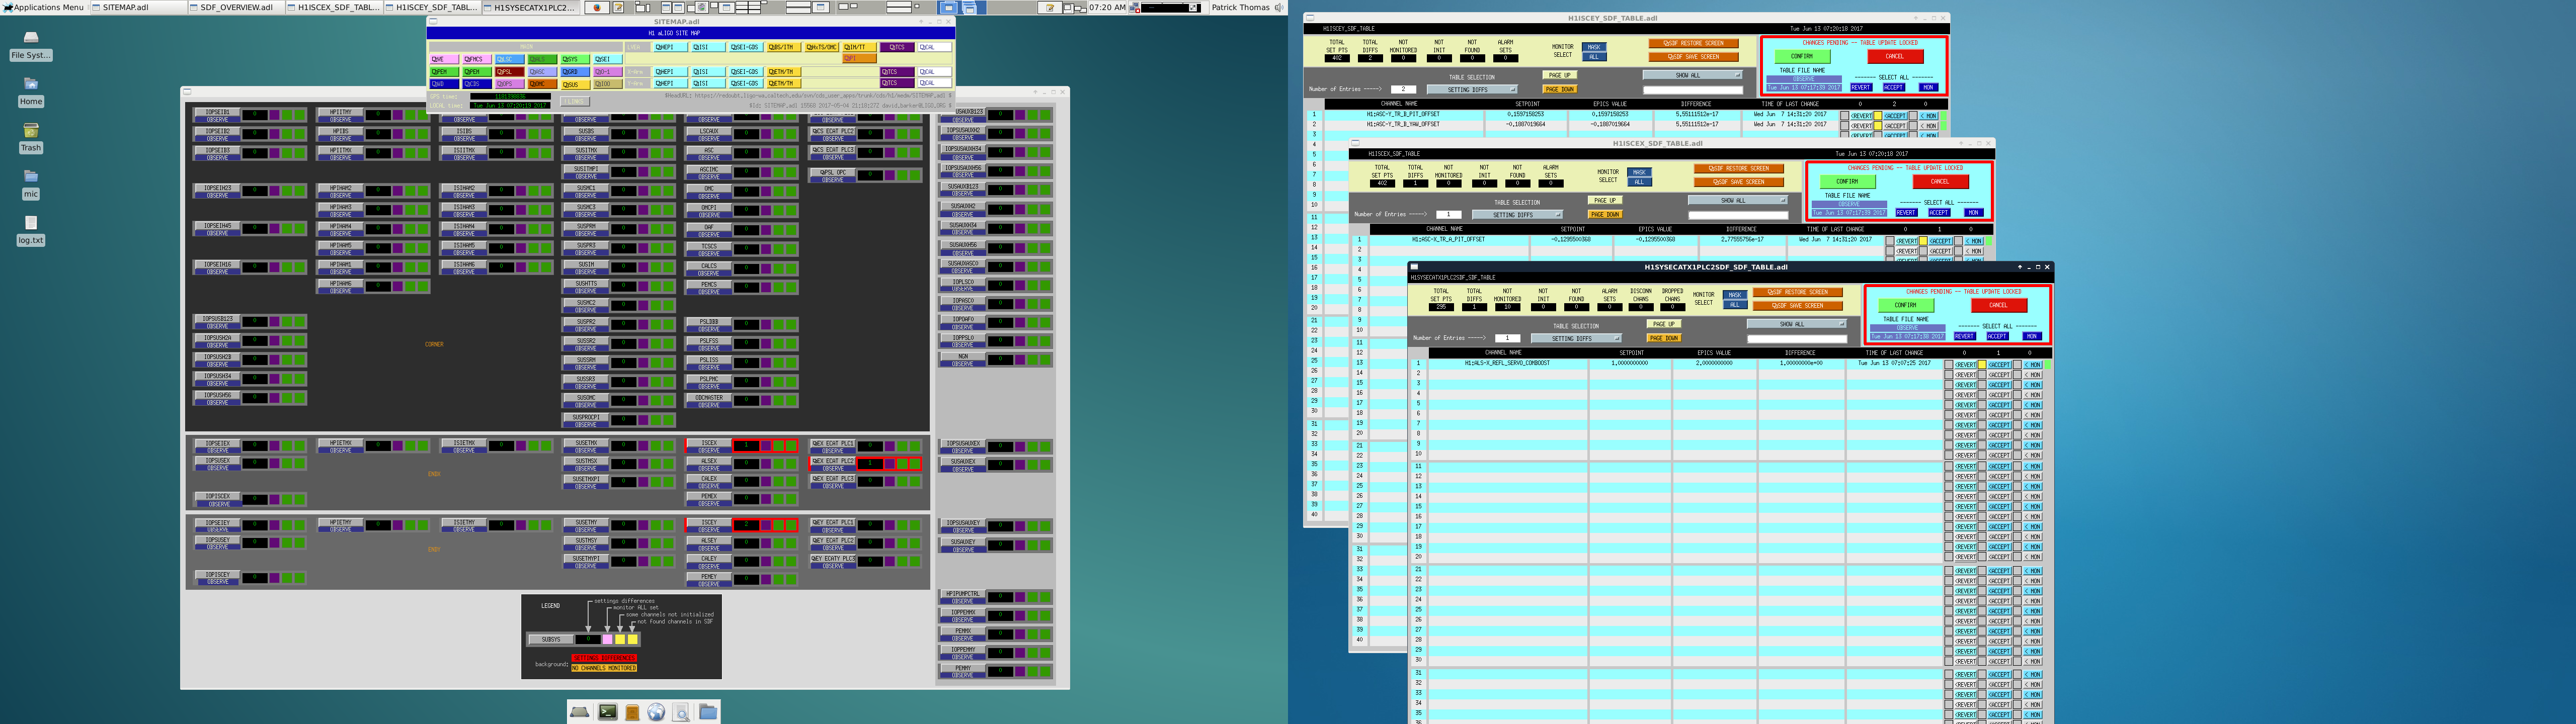This screenshot has width=2576, height=724.
Task: Open the H1SYSECATX1PLC2SDF table window menu icon
Action: pyautogui.click(x=1414, y=267)
